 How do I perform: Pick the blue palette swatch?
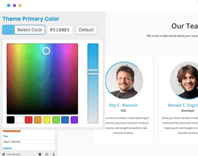tap(65, 120)
